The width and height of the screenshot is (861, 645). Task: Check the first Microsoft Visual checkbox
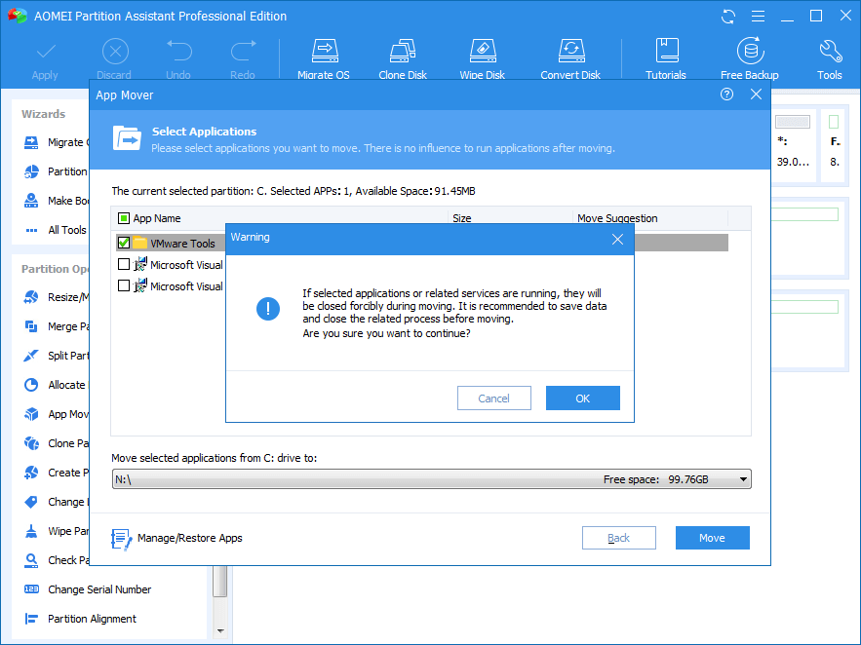[x=124, y=264]
